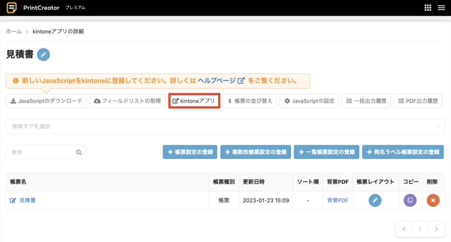451x242 pixels.
Task: Click the kintoneアプリの詳細 breadcrumb text
Action: [58, 31]
